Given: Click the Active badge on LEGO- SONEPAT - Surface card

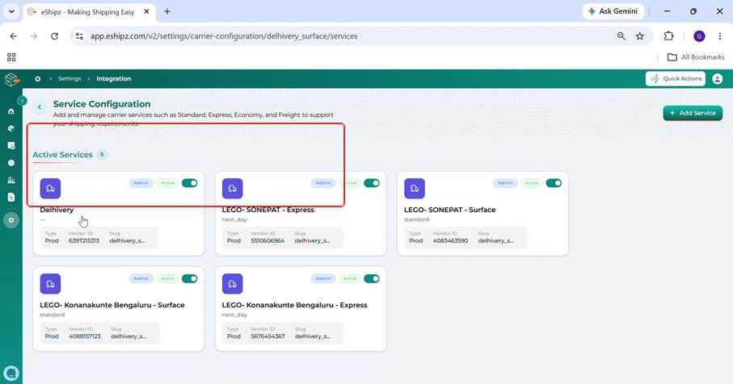Looking at the screenshot, I should tap(532, 183).
